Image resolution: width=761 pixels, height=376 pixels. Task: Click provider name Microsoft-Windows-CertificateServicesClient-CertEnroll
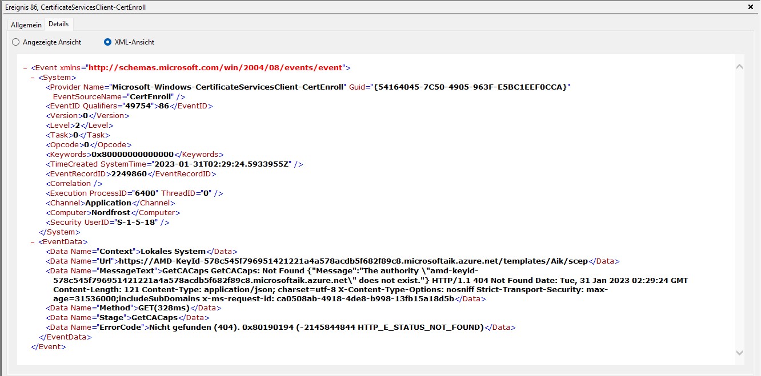pyautogui.click(x=229, y=87)
